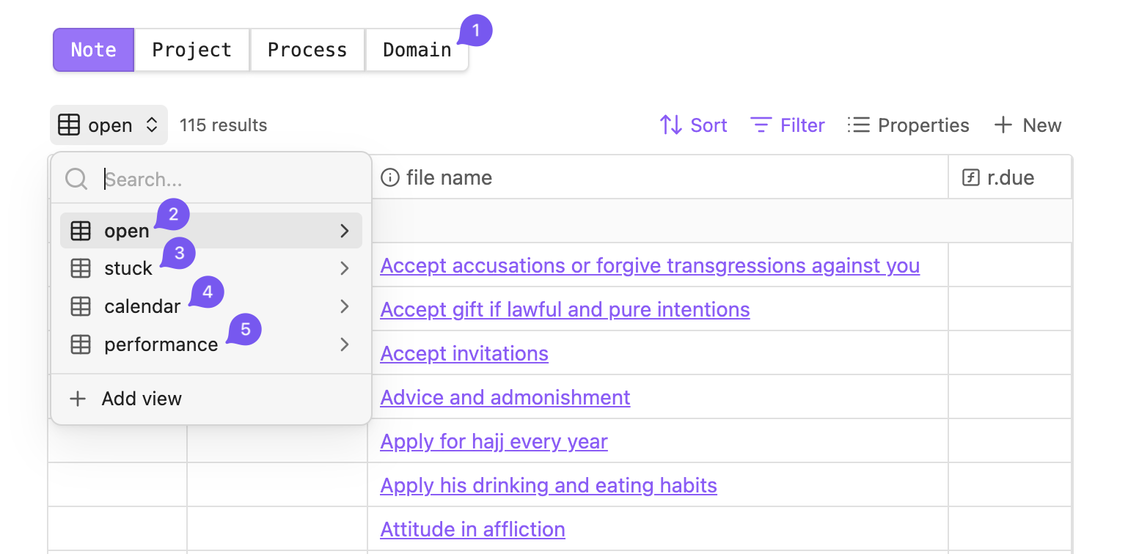Open the 'open' view switcher dropdown
Image resolution: width=1128 pixels, height=554 pixels.
coord(109,125)
